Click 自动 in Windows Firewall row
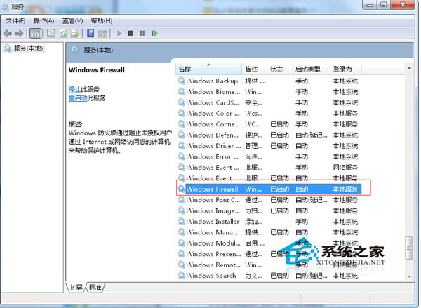 coord(302,189)
